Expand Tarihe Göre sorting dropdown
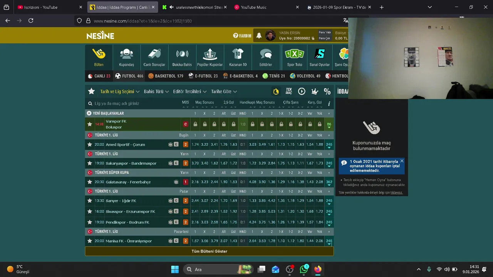 coord(224,92)
